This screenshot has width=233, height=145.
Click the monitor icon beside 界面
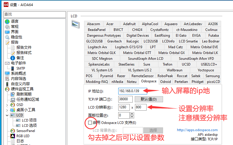coord(7,32)
